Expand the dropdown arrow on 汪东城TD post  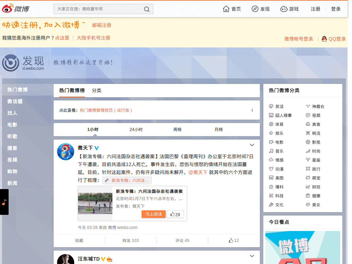pyautogui.click(x=252, y=256)
